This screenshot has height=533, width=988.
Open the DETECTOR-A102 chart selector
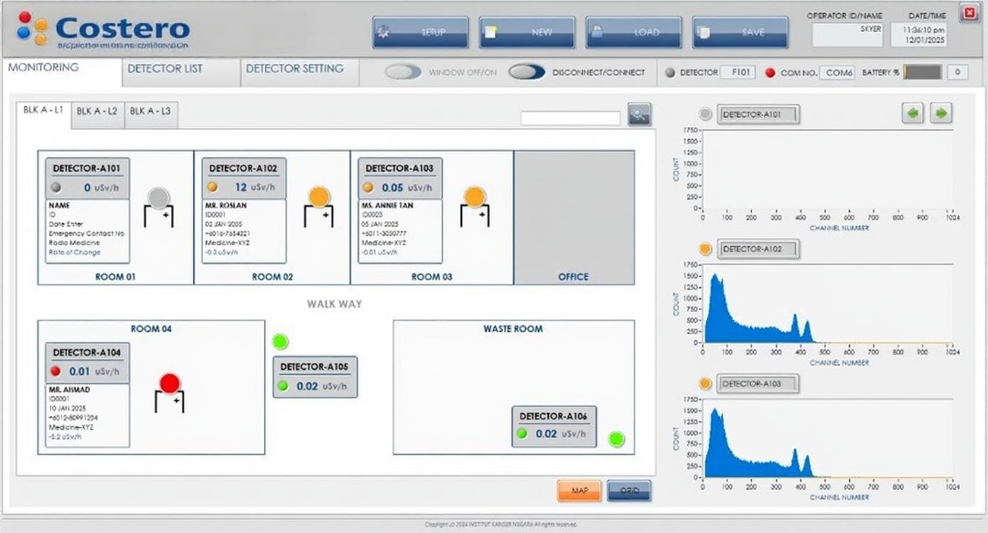pos(757,249)
